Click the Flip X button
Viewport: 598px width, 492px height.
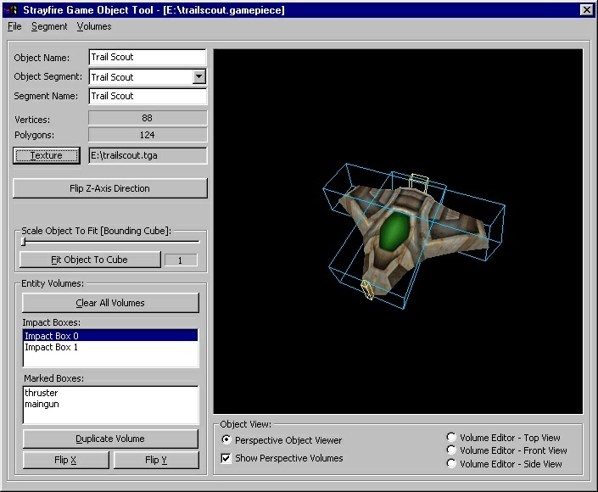tap(65, 460)
